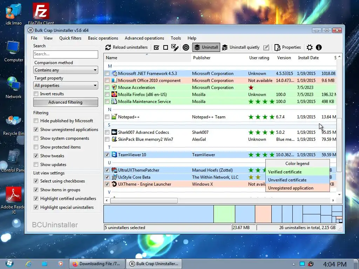Select the Recycle Bin desktop icon

point(13,125)
